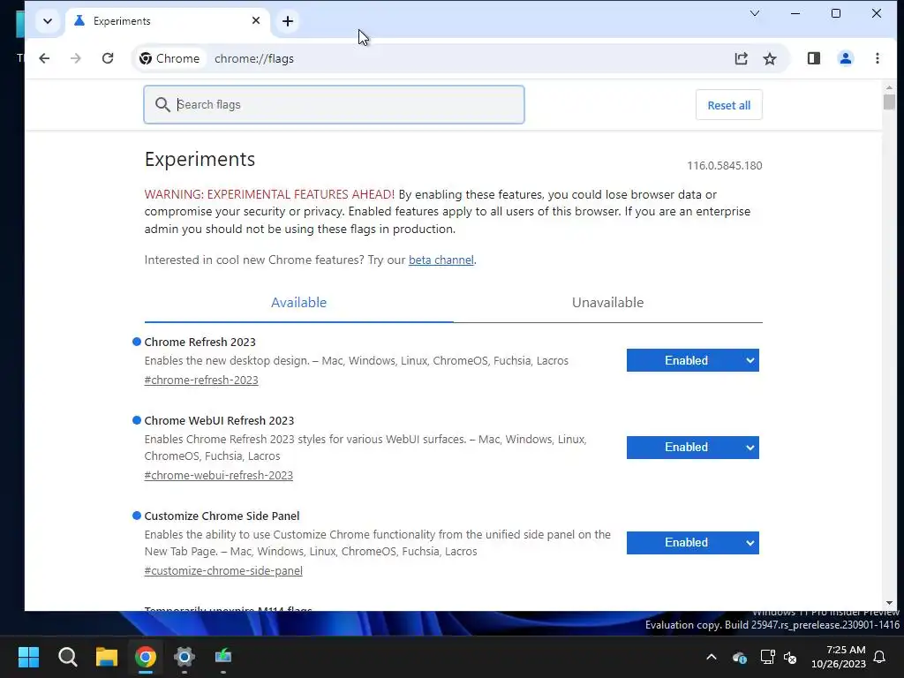This screenshot has height=678, width=904.
Task: Open File Explorer from taskbar
Action: pos(107,657)
